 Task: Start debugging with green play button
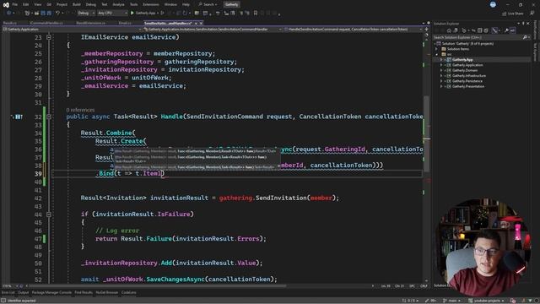(x=132, y=14)
